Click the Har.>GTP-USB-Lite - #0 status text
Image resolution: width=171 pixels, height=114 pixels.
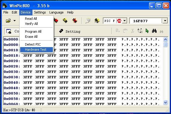click(19, 110)
